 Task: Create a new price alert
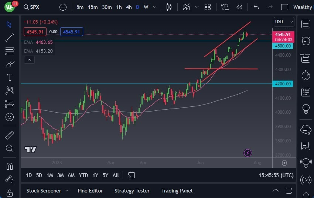tap(225, 7)
